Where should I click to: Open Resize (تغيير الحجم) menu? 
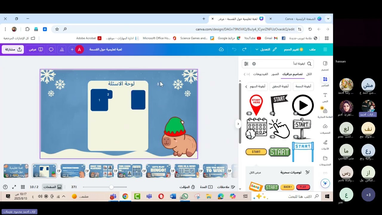click(293, 49)
